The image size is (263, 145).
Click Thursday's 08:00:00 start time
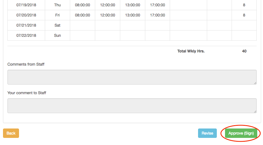pos(83,5)
